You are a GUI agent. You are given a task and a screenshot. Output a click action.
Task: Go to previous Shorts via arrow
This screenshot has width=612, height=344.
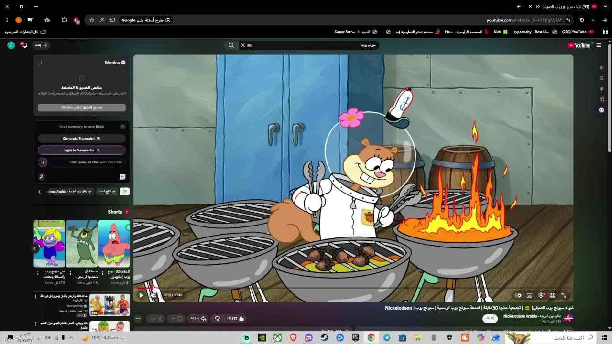pos(35,248)
